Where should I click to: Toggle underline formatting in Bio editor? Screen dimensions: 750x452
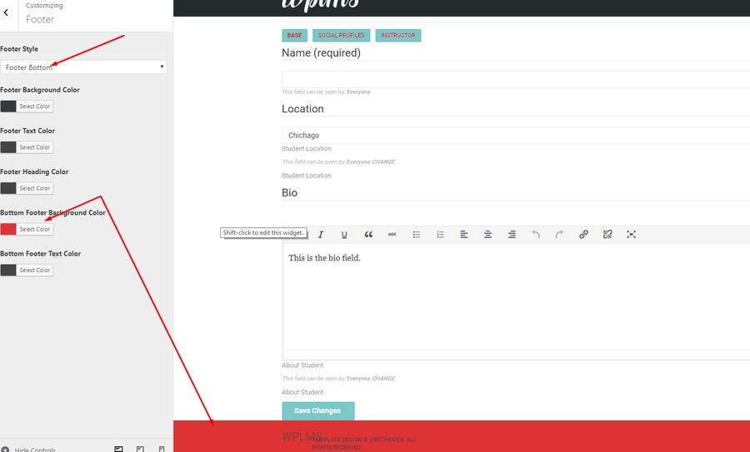pyautogui.click(x=344, y=234)
